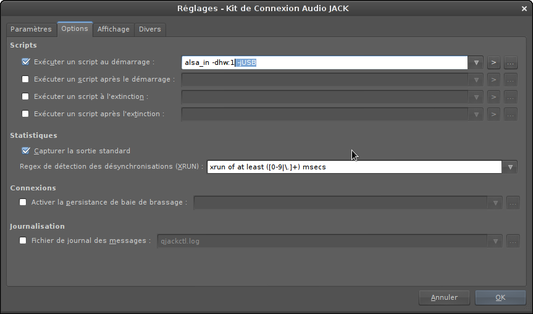The image size is (533, 314).
Task: Click the '...' browse button for startup script
Action: click(x=511, y=62)
